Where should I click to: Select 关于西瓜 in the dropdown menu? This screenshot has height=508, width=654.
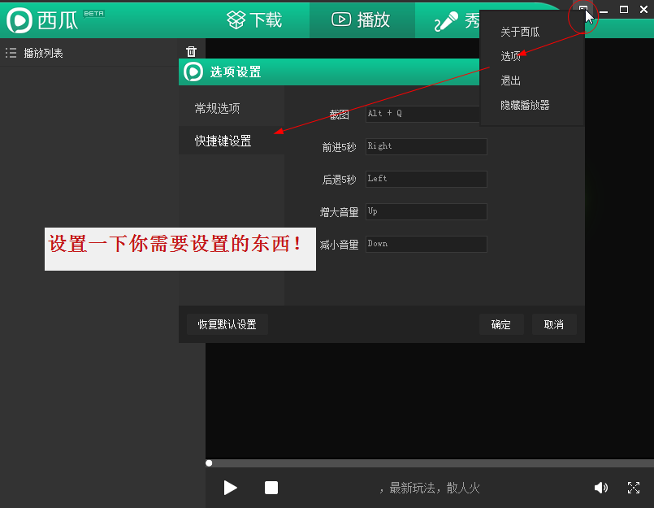[x=520, y=32]
